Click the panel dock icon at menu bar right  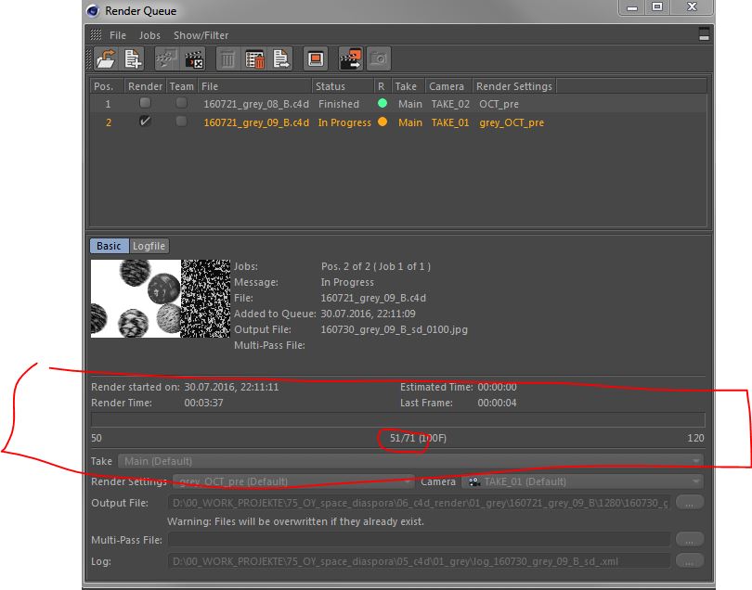pos(704,33)
